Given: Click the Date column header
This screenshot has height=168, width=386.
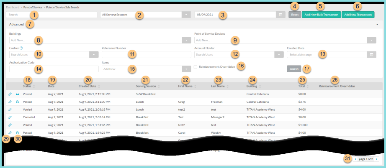Looking at the screenshot, I should pyautogui.click(x=51, y=87).
